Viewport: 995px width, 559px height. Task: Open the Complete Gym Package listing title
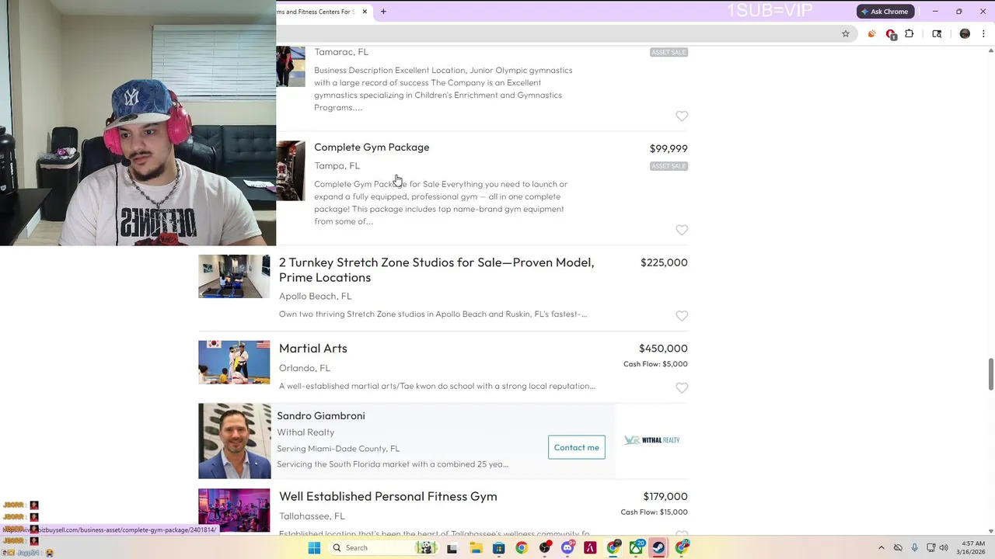point(372,148)
